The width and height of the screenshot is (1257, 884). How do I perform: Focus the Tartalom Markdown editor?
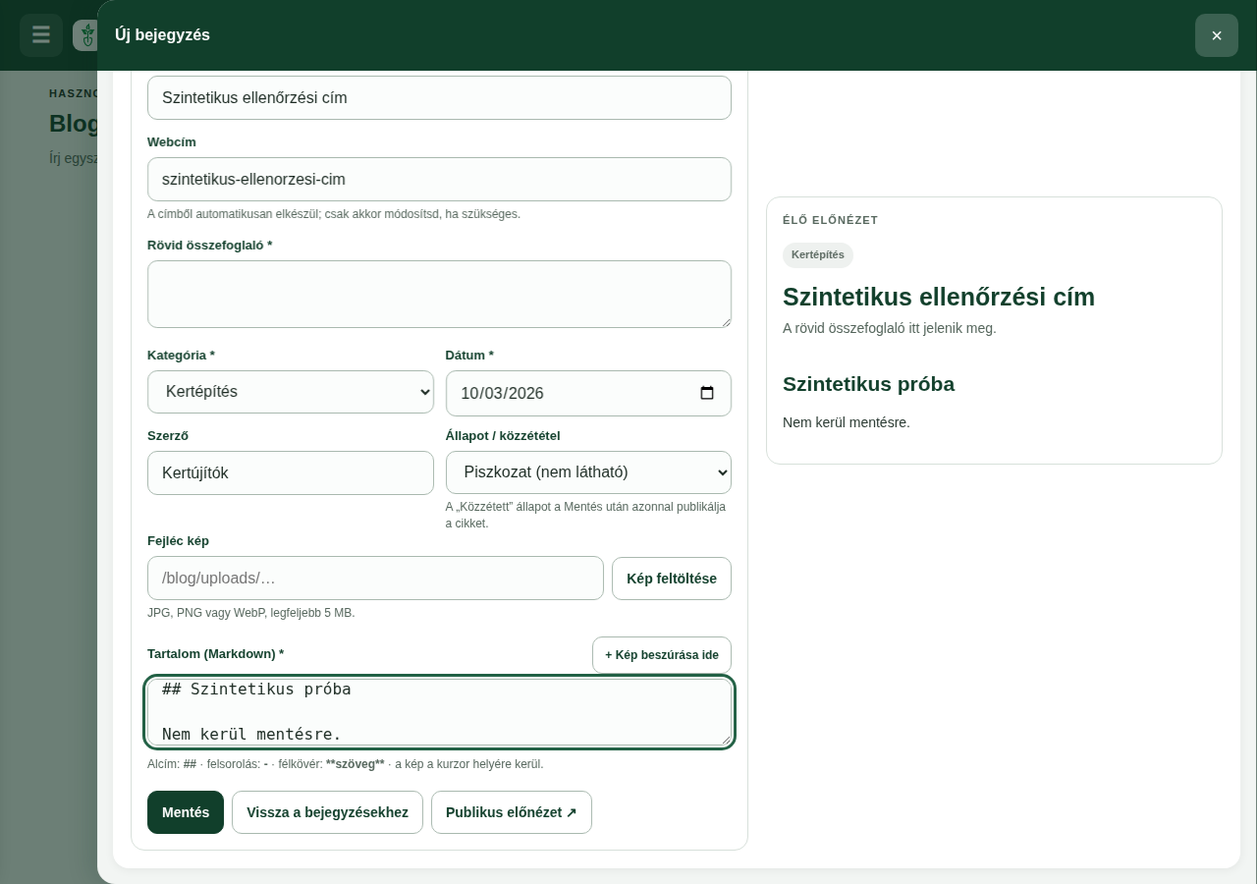click(x=439, y=712)
